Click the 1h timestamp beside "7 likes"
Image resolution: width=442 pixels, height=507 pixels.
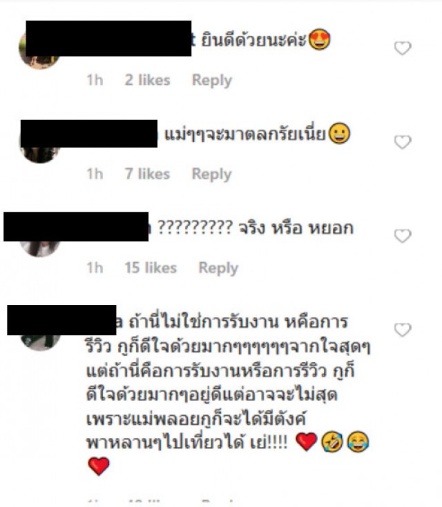pyautogui.click(x=95, y=174)
